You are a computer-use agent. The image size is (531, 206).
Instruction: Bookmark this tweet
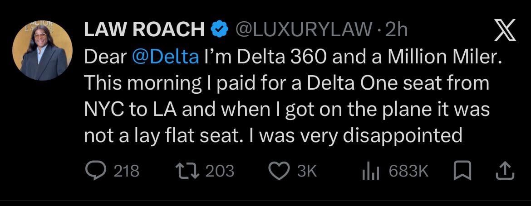[460, 171]
